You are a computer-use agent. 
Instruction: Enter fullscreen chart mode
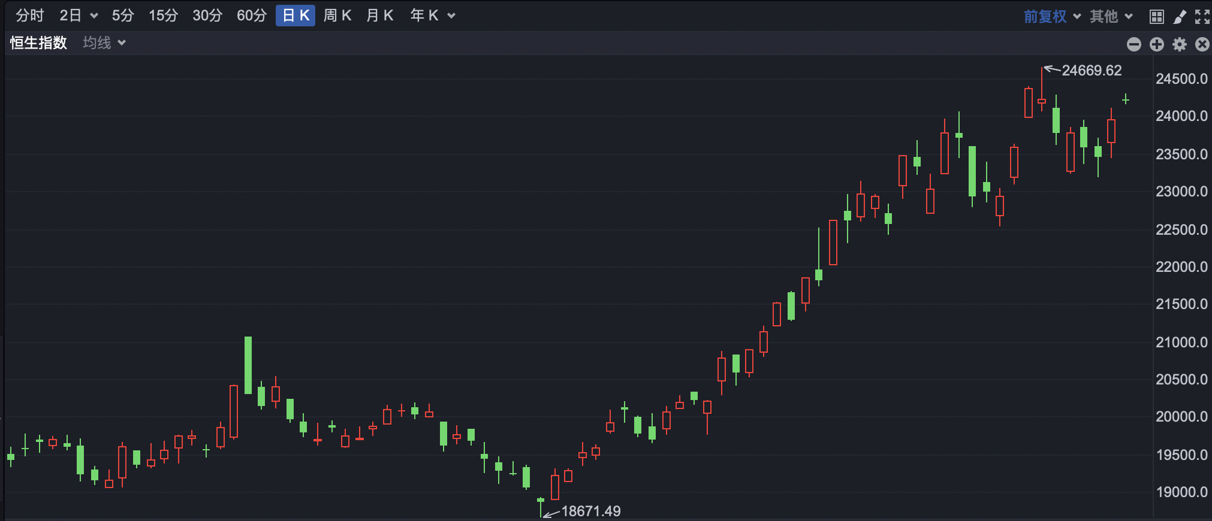point(1202,17)
